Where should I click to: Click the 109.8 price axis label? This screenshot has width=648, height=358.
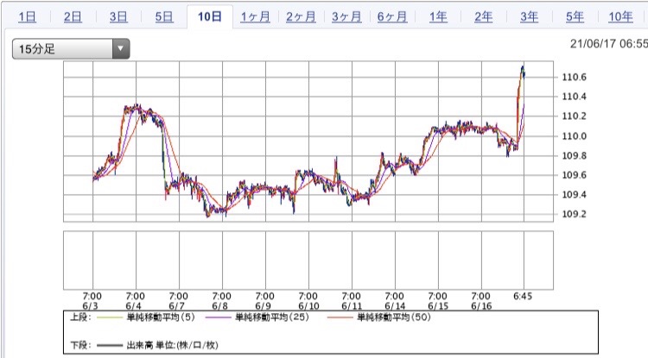pyautogui.click(x=574, y=155)
